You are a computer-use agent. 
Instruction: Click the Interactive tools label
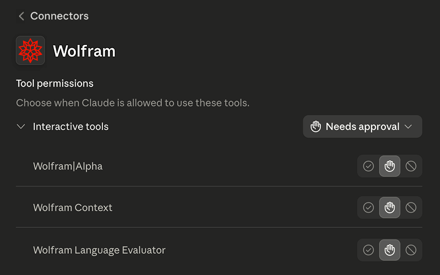71,126
